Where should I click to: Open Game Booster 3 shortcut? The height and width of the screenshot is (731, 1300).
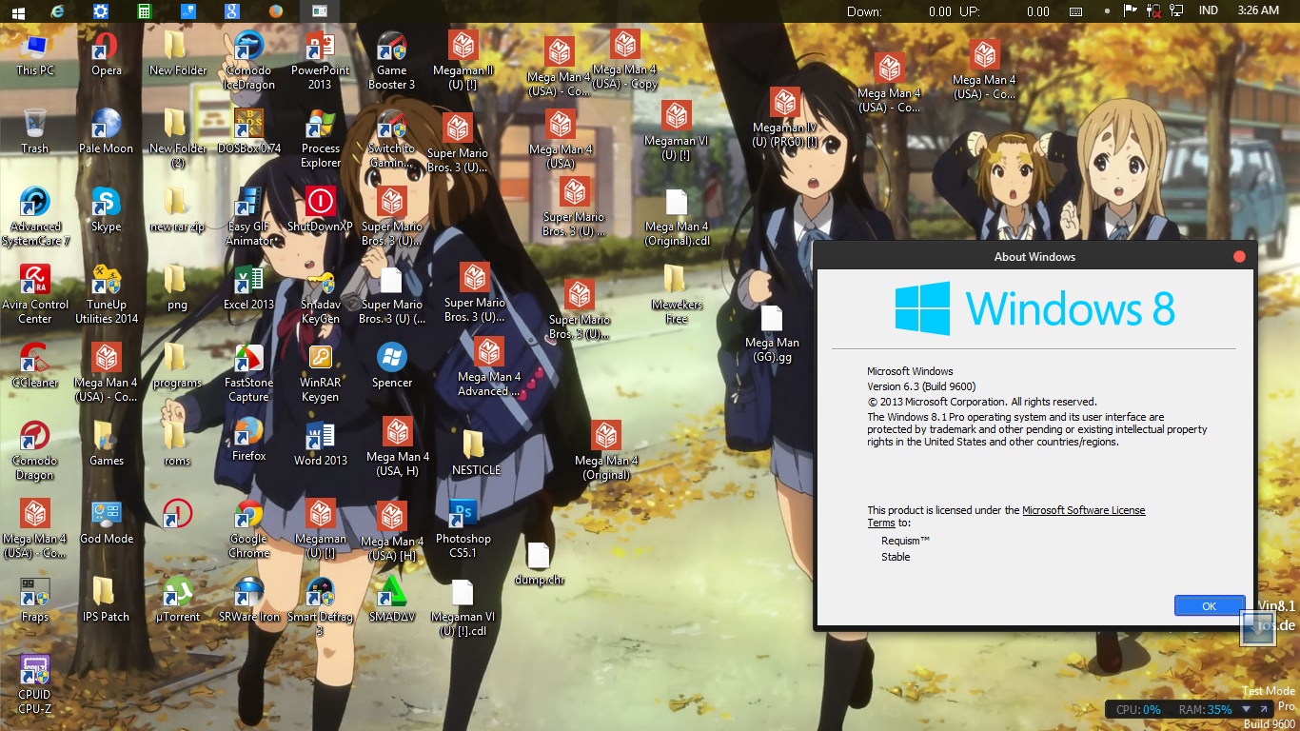[392, 61]
